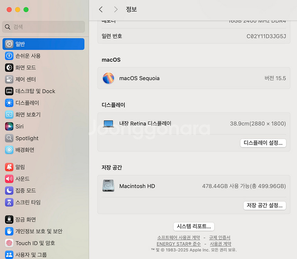The width and height of the screenshot is (297, 259).
Task: Open 저장 공간 설정... button
Action: 264,205
